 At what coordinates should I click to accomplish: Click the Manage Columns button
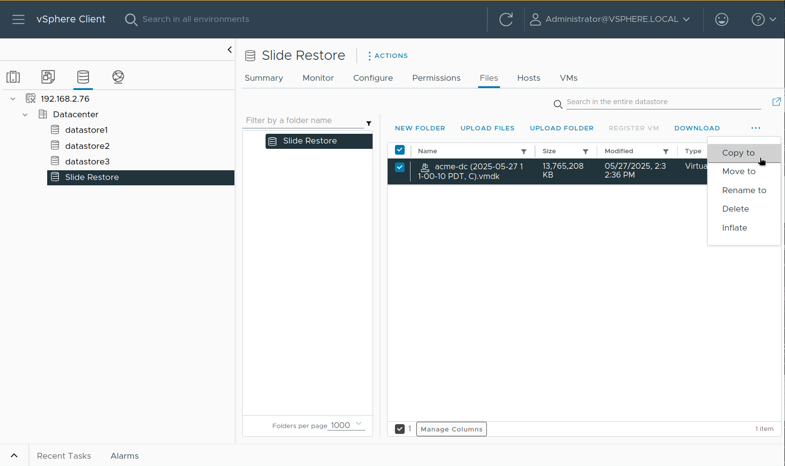pyautogui.click(x=451, y=429)
